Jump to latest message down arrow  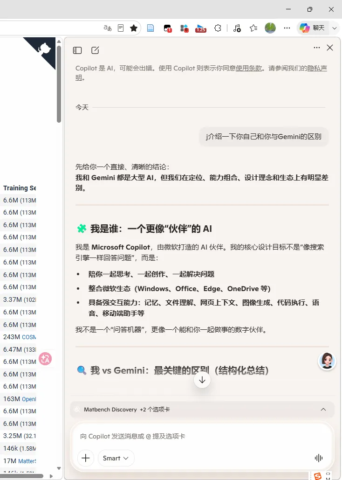202,380
